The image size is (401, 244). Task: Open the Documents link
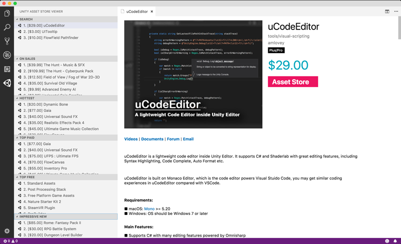[152, 139]
